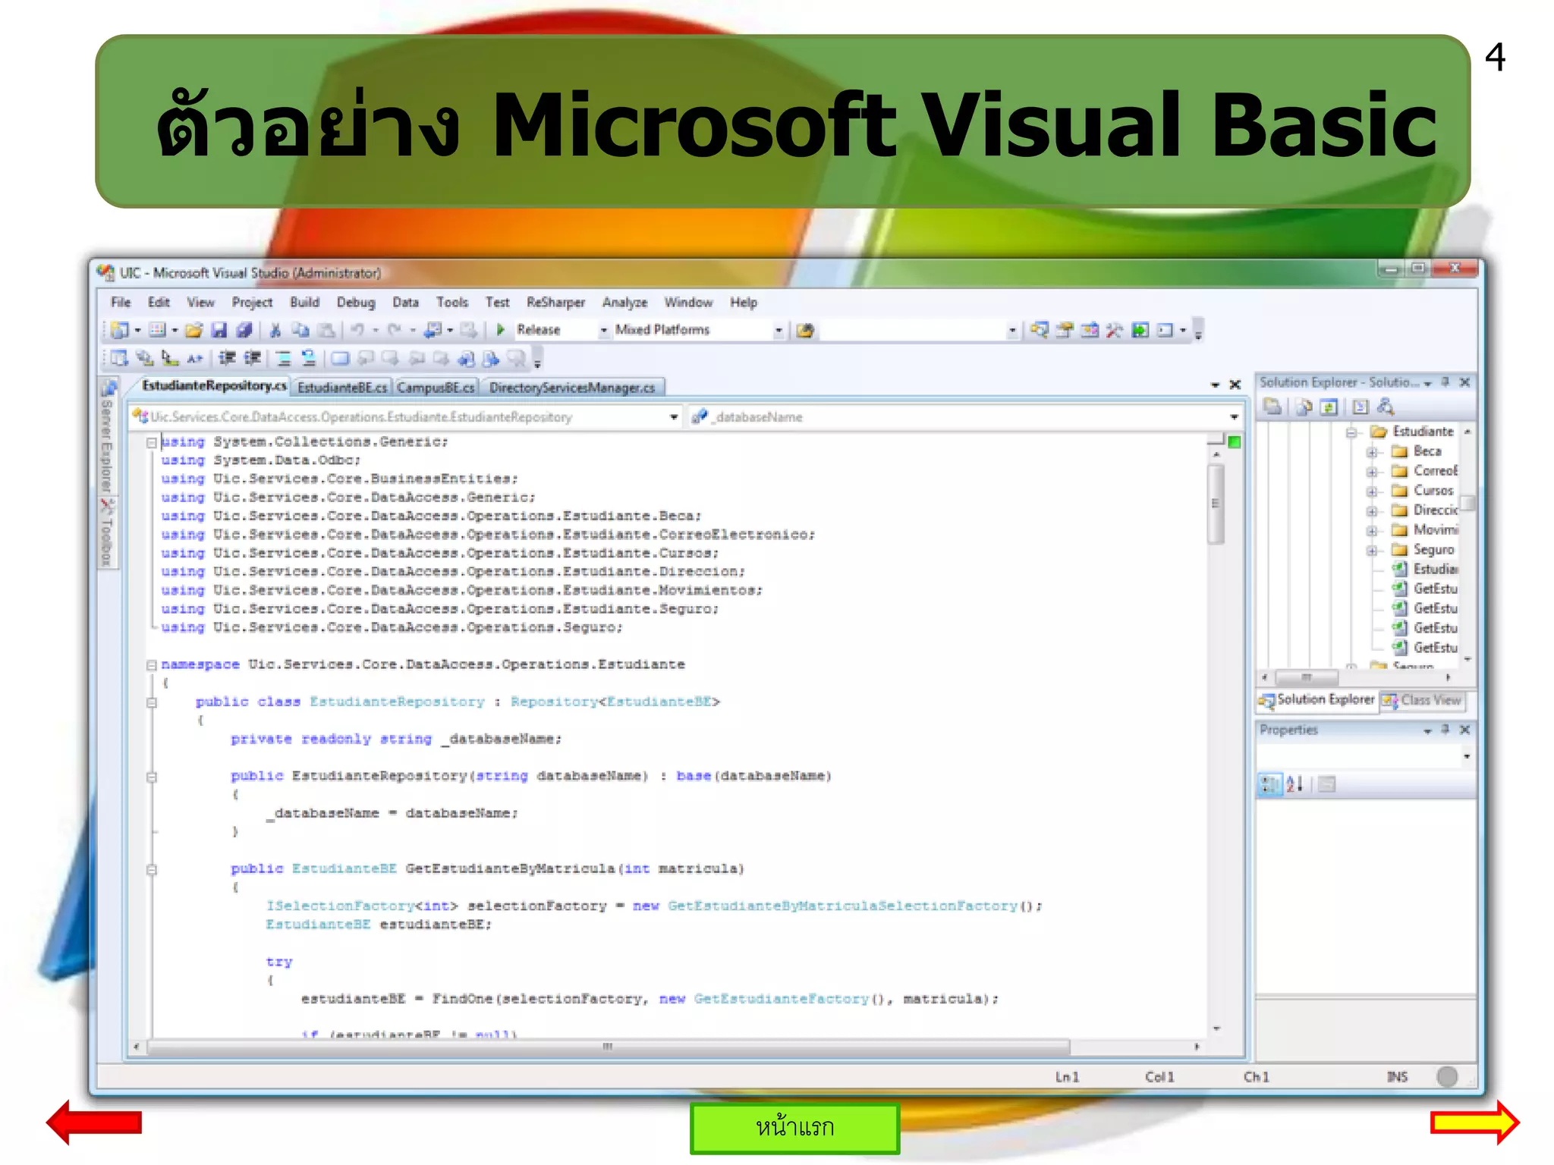1554x1165 pixels.
Task: Open the Mixed Platforms dropdown
Action: [x=779, y=331]
